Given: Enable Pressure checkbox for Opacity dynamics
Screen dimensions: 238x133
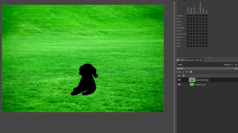Looking at the screenshot, I should tap(188, 16).
